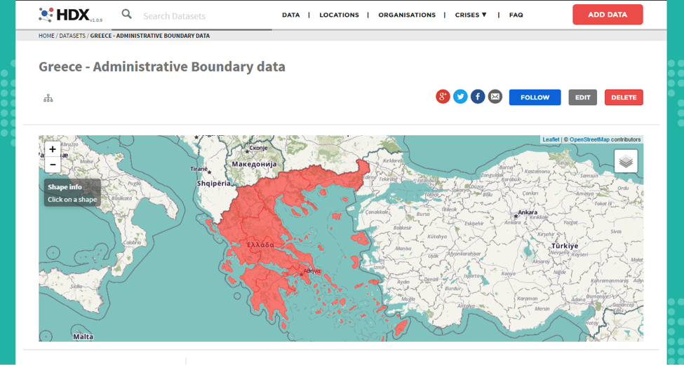This screenshot has height=365, width=684.
Task: Share dataset on Facebook
Action: pos(478,97)
